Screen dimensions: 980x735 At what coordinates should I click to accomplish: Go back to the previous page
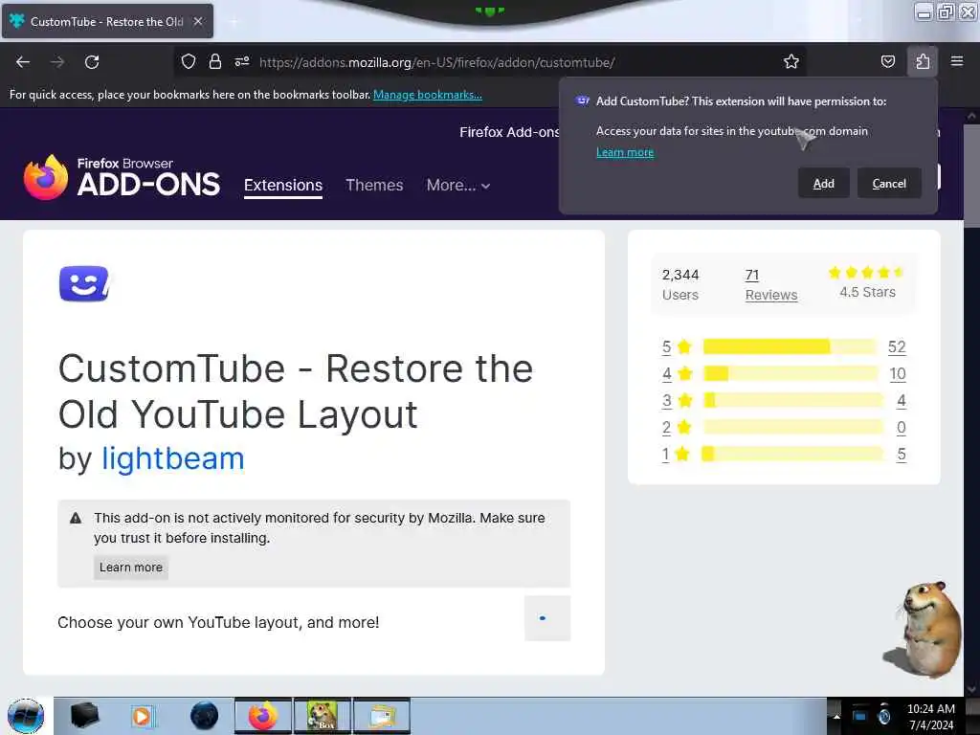pos(23,62)
